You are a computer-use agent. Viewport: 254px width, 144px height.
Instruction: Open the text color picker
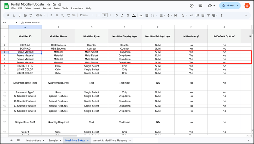(133, 15)
